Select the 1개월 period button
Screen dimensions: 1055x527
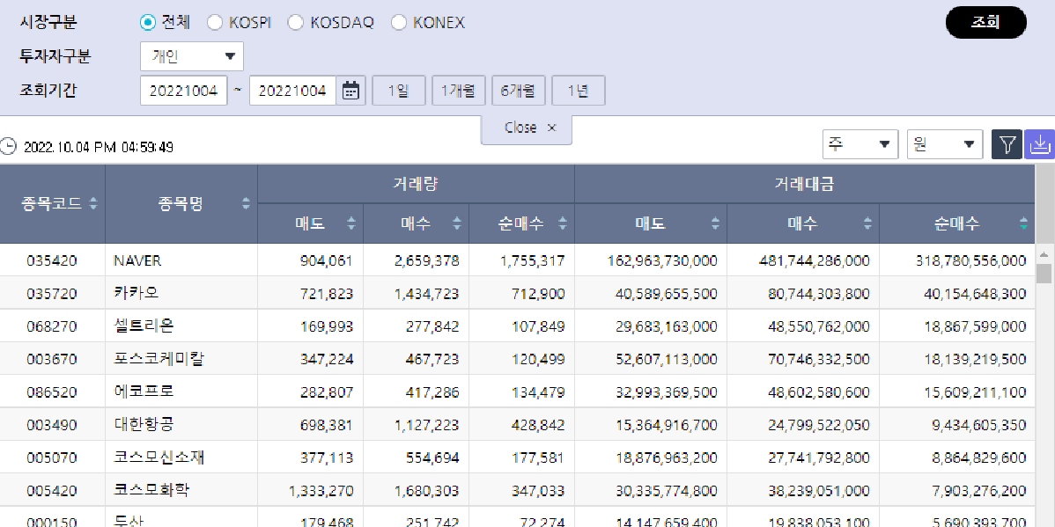(x=458, y=90)
